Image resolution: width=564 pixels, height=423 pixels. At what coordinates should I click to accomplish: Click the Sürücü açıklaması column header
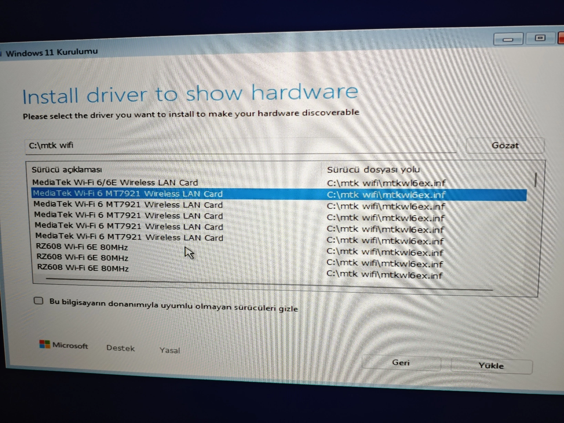67,169
